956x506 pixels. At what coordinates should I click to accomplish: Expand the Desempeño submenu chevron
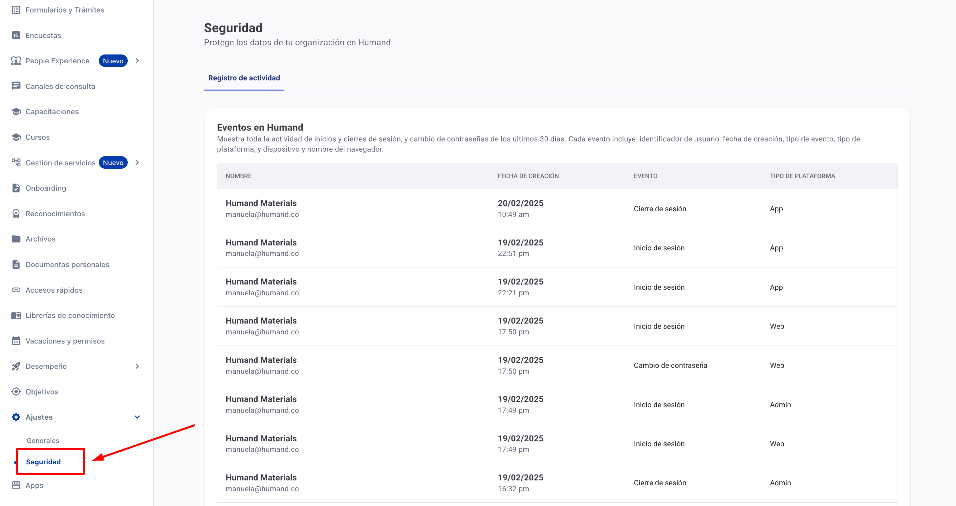click(x=137, y=366)
